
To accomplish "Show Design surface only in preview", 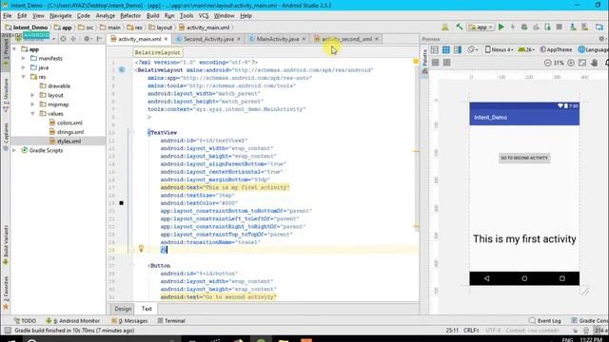I will (435, 49).
